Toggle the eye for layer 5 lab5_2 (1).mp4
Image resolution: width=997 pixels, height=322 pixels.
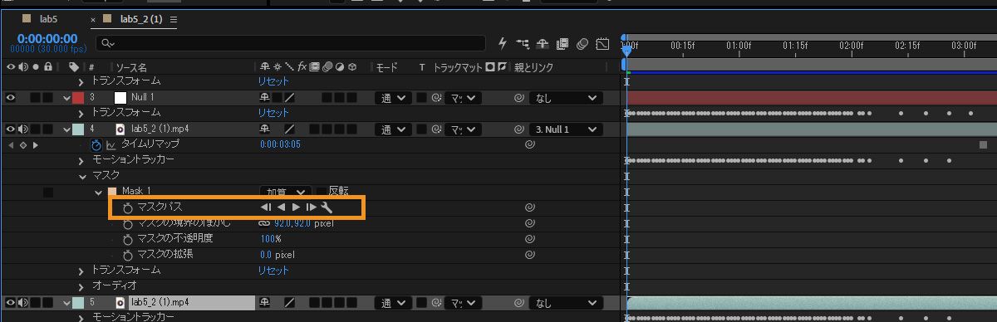point(11,303)
